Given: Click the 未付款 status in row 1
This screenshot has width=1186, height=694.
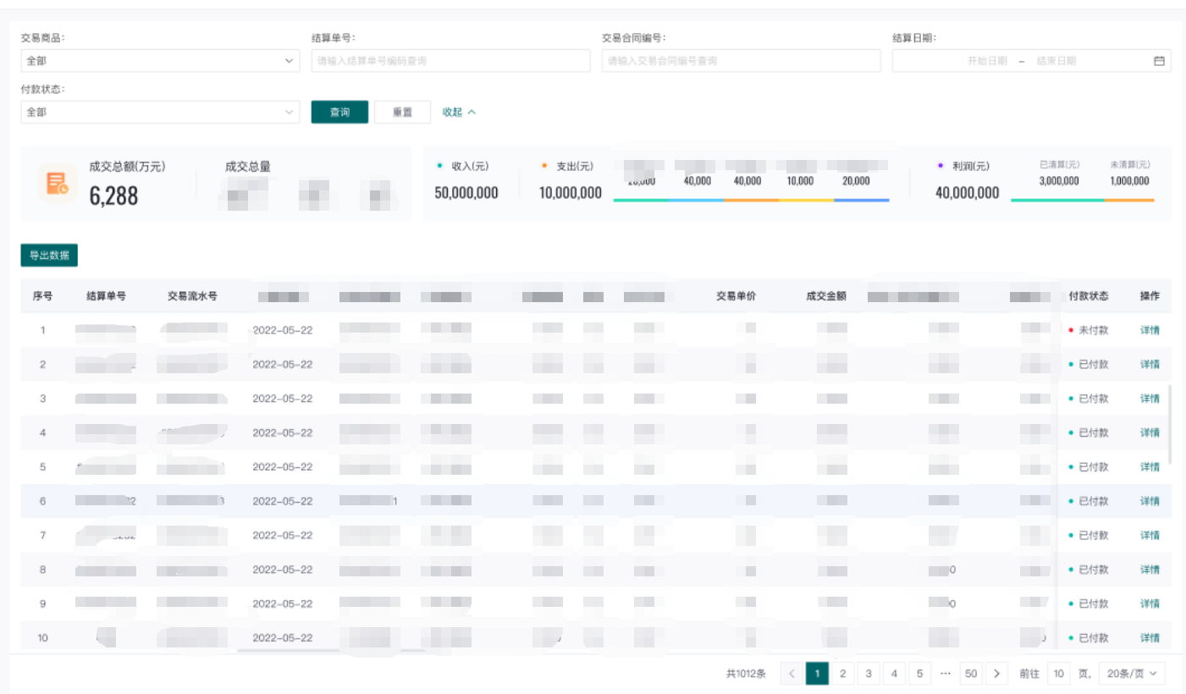Looking at the screenshot, I should (x=1089, y=330).
